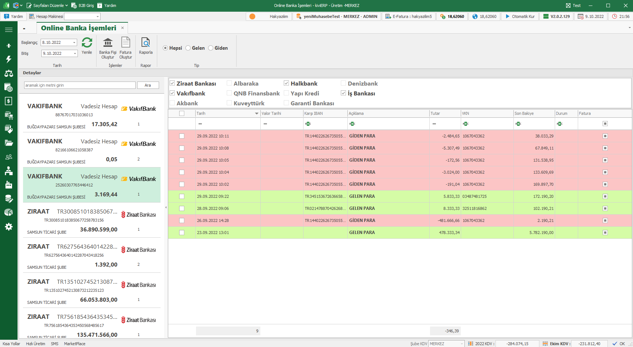Click the Otomatik Kur button
The height and width of the screenshot is (347, 633).
520,16
